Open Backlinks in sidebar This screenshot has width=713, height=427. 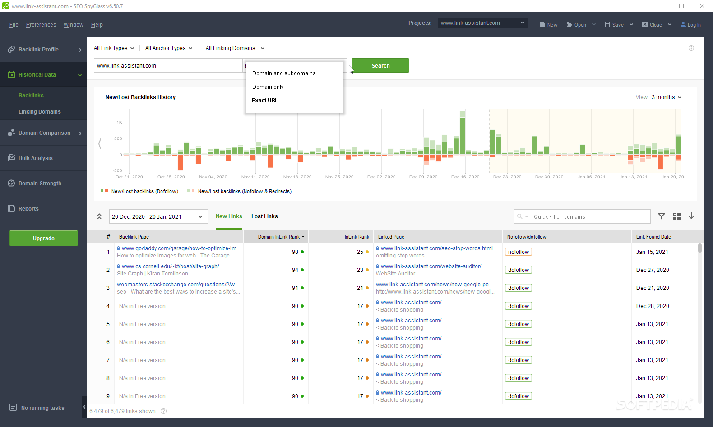31,96
